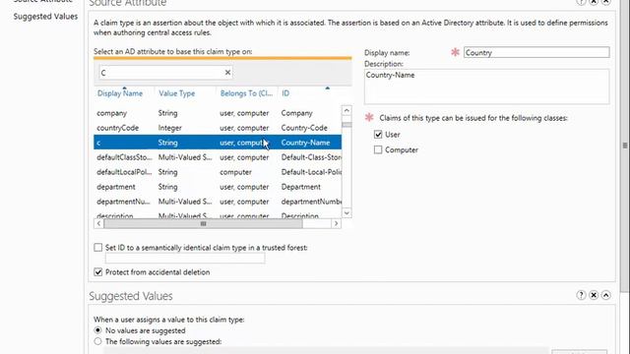Click the 'computer' Belongs To cell for defaultLocalPol
630x354 pixels.
235,172
